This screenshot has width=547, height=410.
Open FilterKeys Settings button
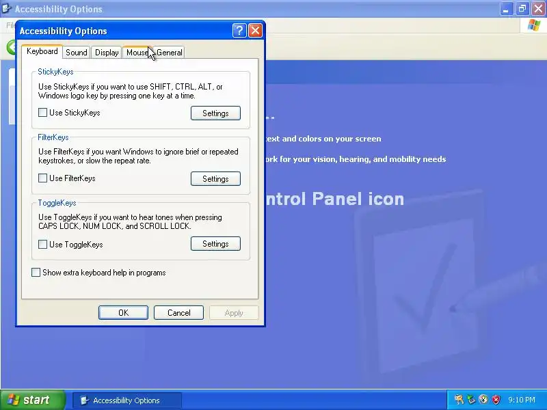click(215, 178)
